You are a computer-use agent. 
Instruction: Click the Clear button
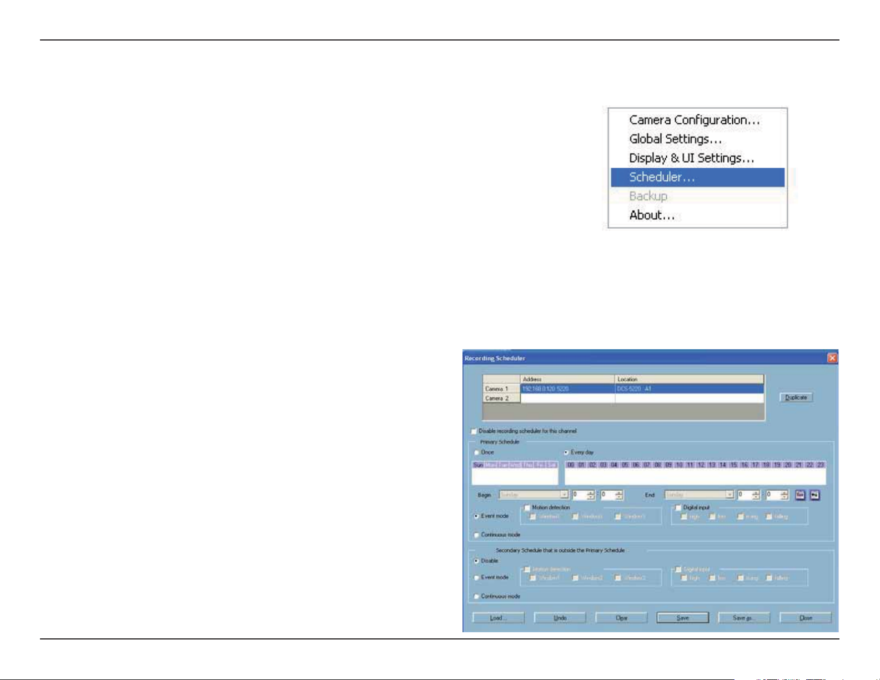click(621, 618)
